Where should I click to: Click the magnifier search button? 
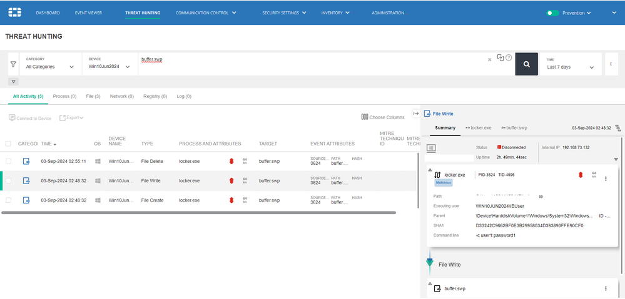tap(526, 64)
